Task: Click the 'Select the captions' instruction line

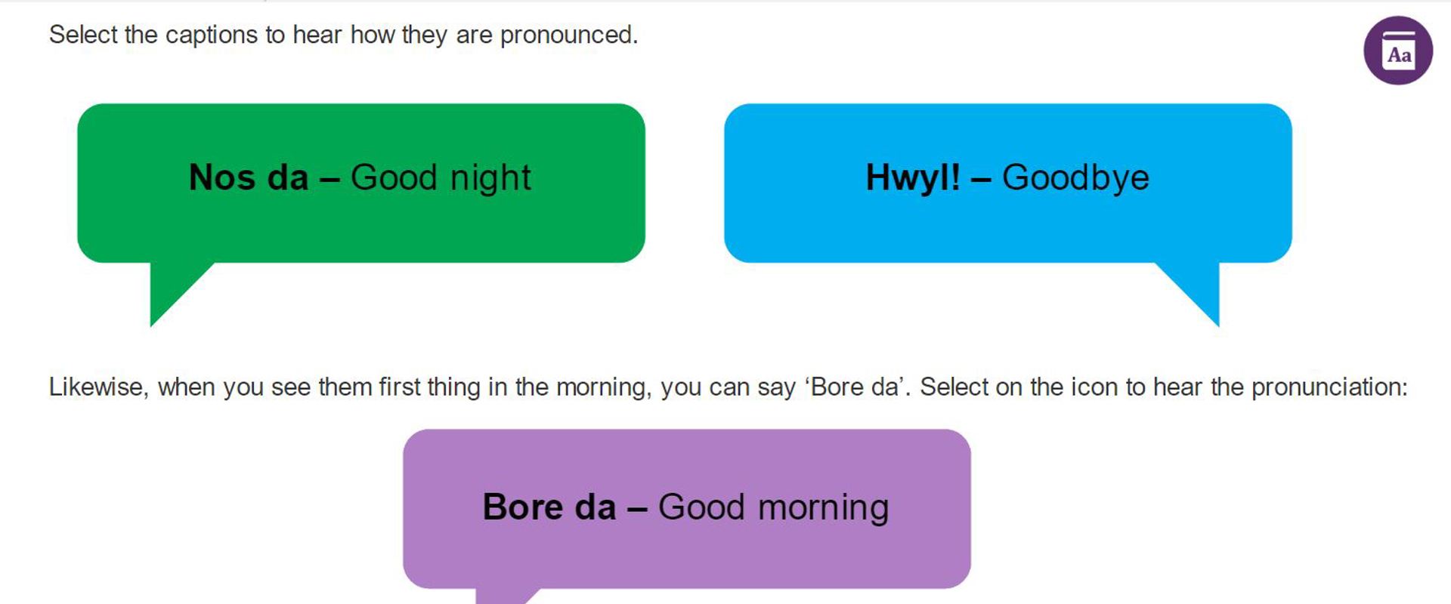Action: pos(344,35)
